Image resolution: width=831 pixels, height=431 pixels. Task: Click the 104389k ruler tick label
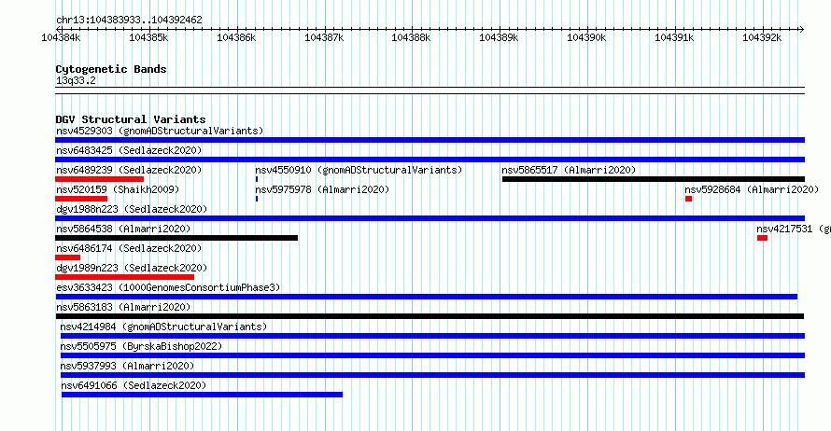tap(499, 37)
